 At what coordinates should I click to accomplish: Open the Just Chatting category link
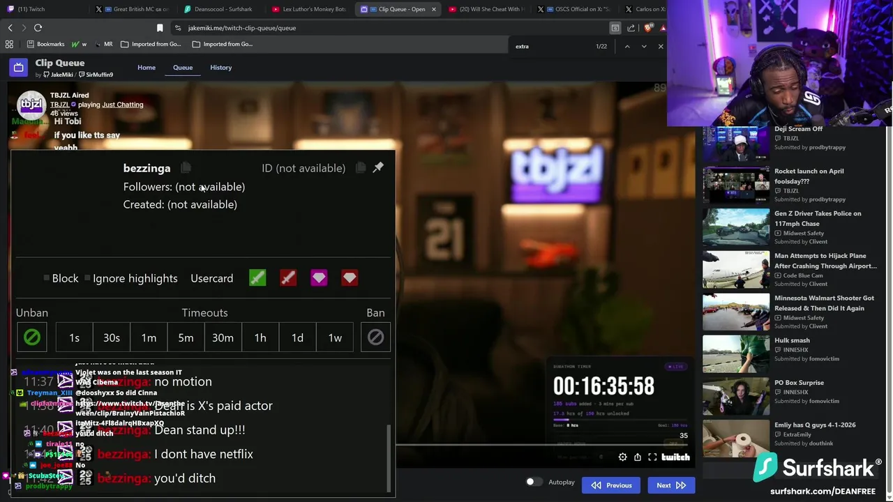[123, 105]
